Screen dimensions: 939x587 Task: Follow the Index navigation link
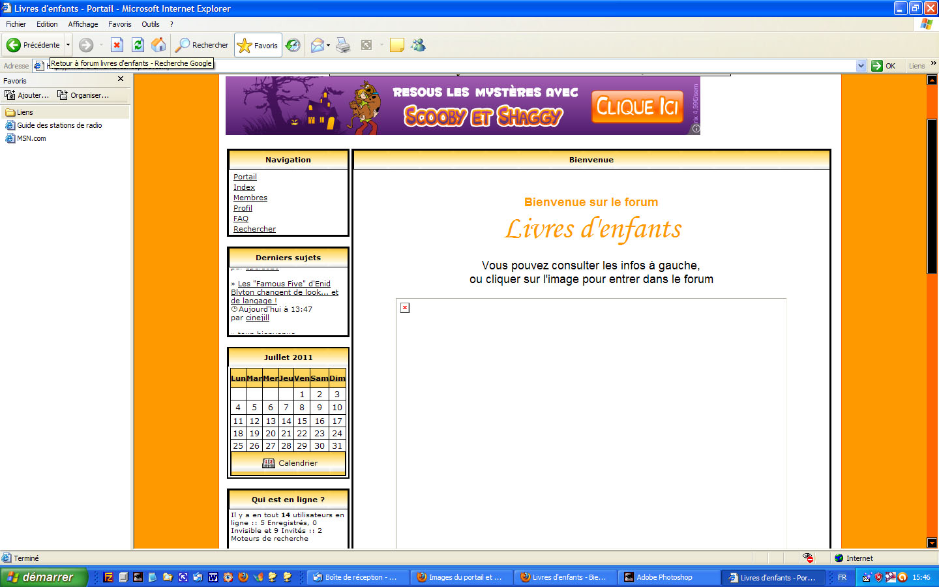[244, 187]
